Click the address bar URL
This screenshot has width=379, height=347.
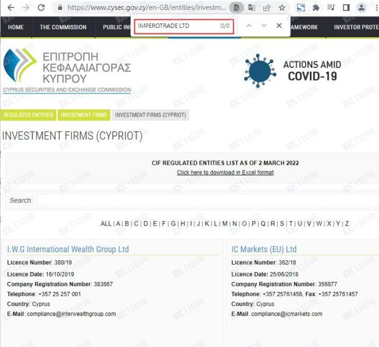(x=147, y=7)
